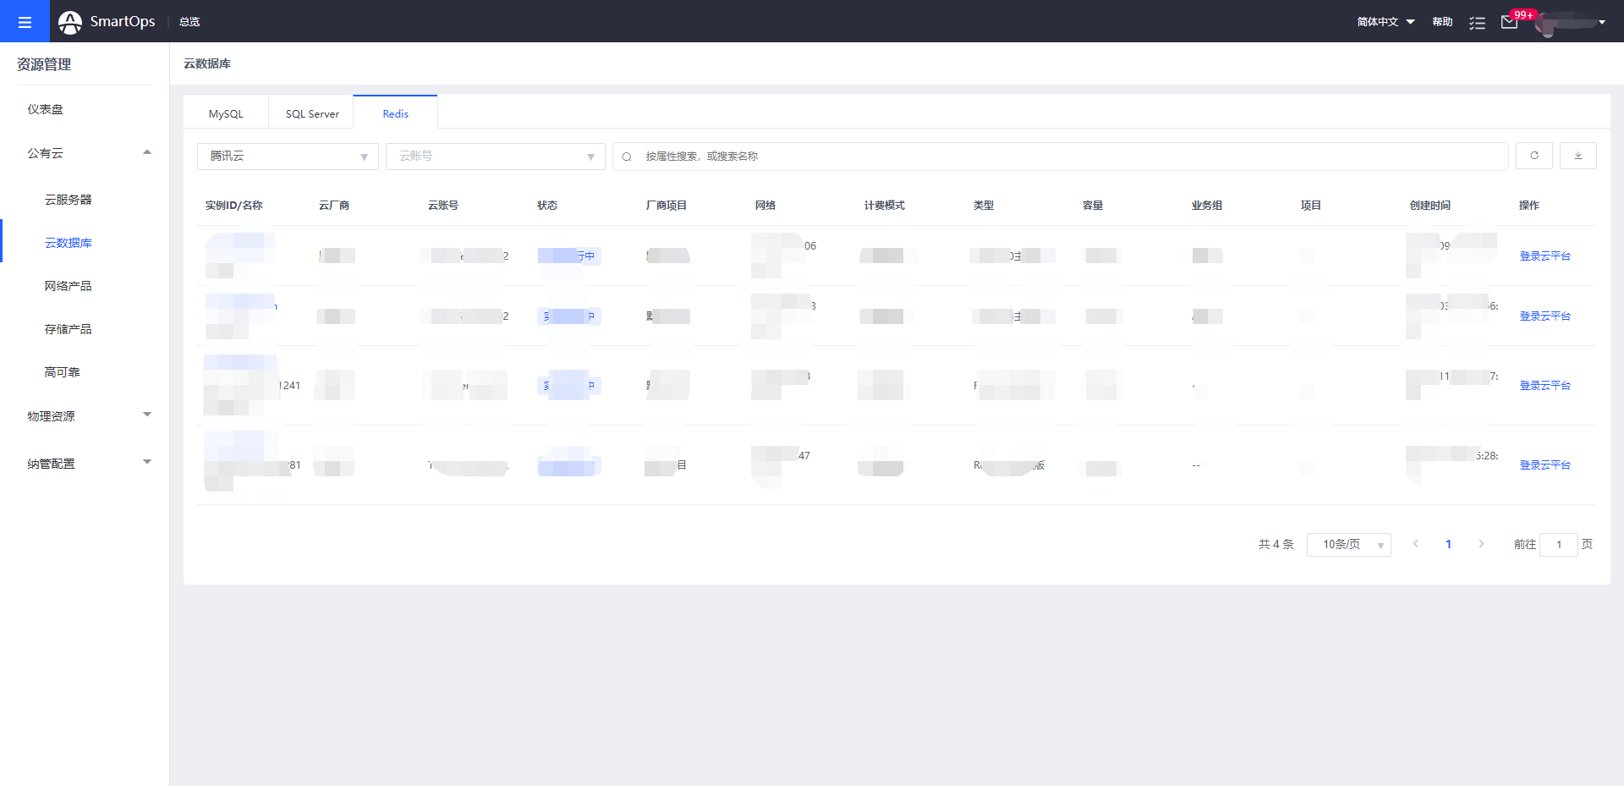Viewport: 1624px width, 786px height.
Task: Click 登录云平台 link in first row
Action: click(x=1544, y=256)
